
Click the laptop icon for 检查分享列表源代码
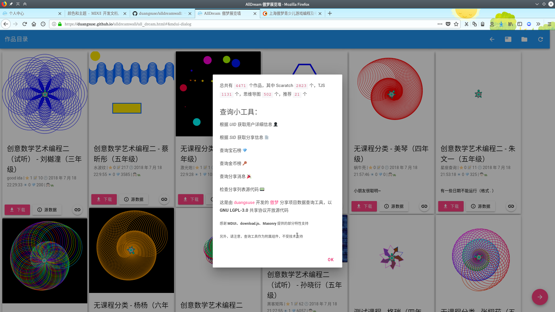[x=262, y=190]
